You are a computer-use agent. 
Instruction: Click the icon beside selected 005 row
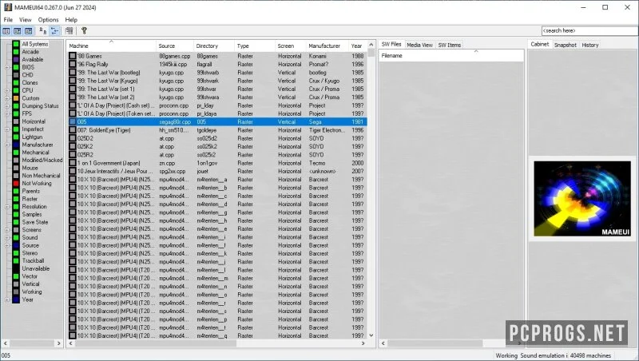[x=73, y=122]
